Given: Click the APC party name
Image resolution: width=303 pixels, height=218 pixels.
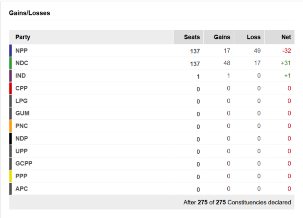Looking at the screenshot, I should click(21, 189).
